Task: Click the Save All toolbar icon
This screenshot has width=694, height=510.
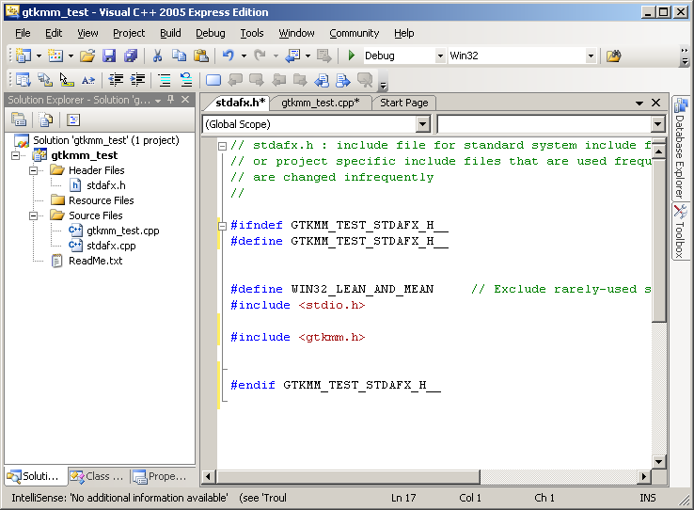Action: pos(130,56)
